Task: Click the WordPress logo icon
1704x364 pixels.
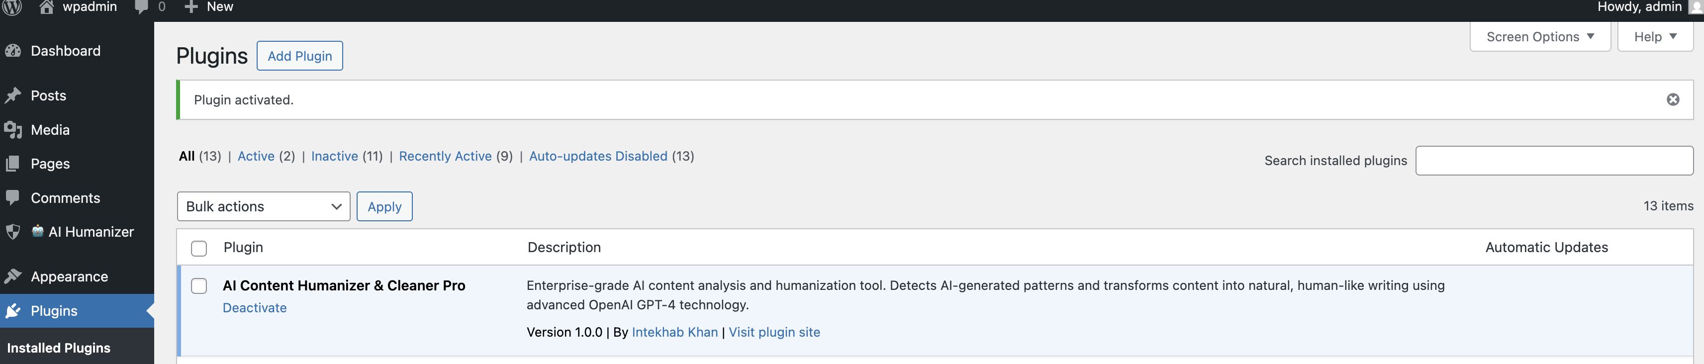Action: (x=12, y=6)
